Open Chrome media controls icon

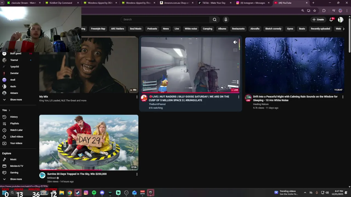click(x=334, y=11)
